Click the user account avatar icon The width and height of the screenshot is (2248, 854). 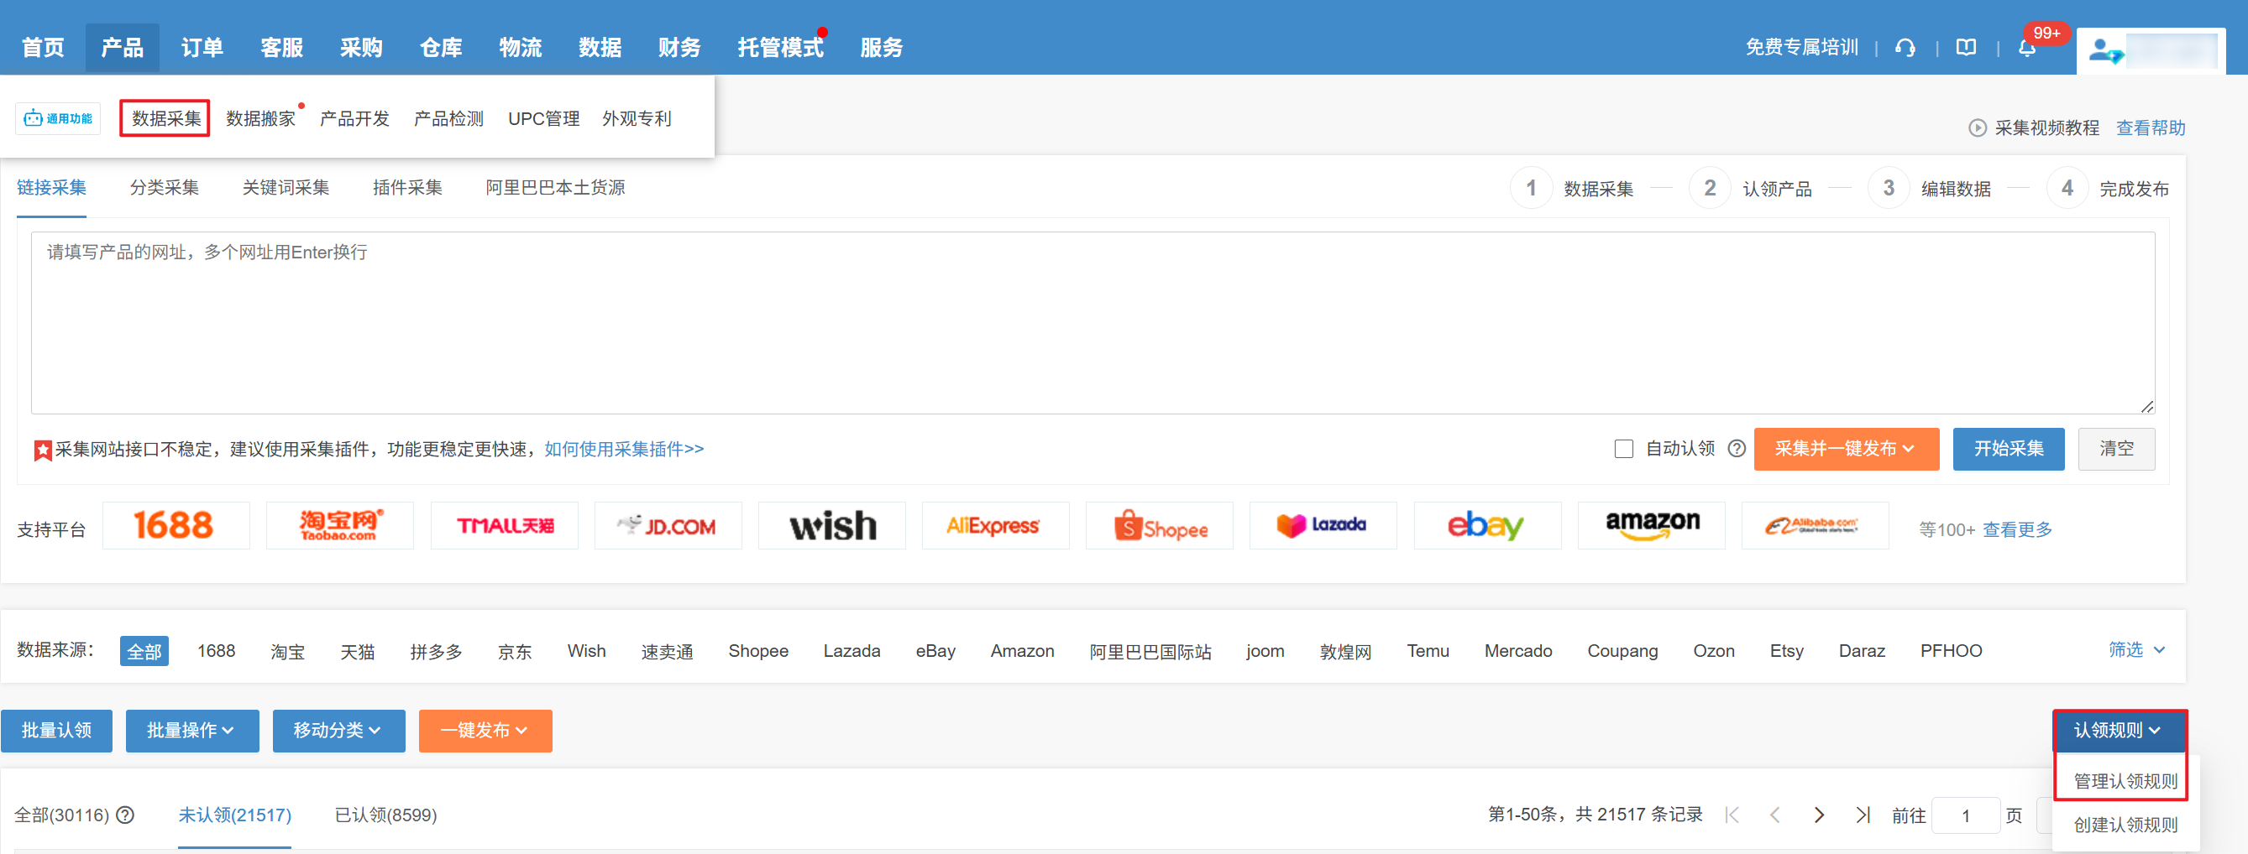coord(2106,51)
